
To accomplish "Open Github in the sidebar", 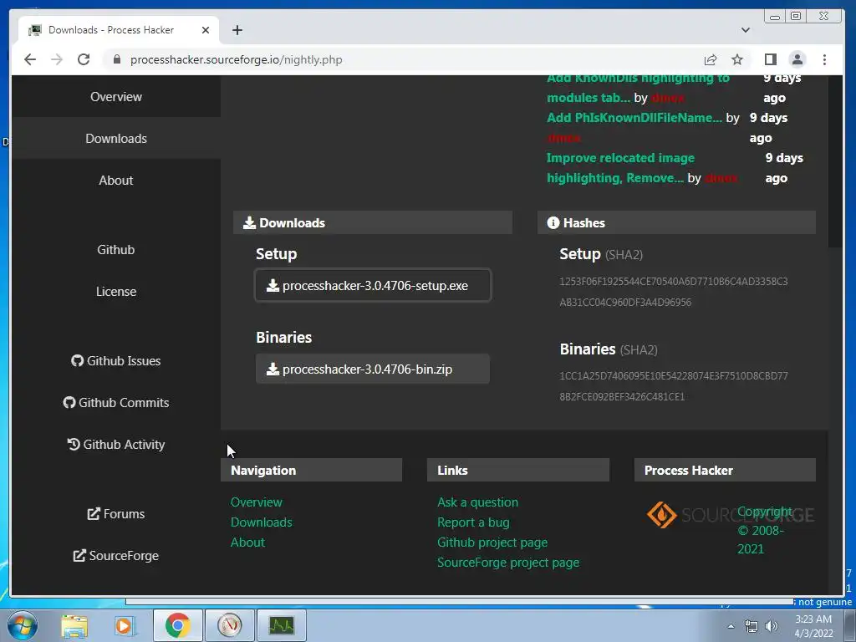I will coord(115,249).
